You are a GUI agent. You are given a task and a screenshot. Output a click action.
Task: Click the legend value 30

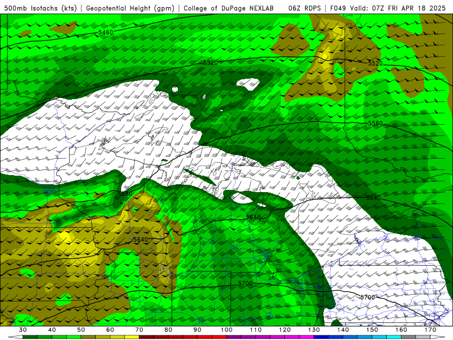[23, 330]
